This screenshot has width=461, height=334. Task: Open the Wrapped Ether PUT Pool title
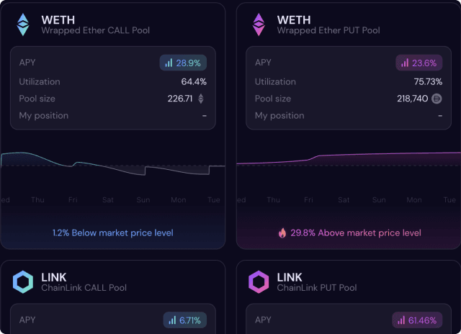[328, 30]
